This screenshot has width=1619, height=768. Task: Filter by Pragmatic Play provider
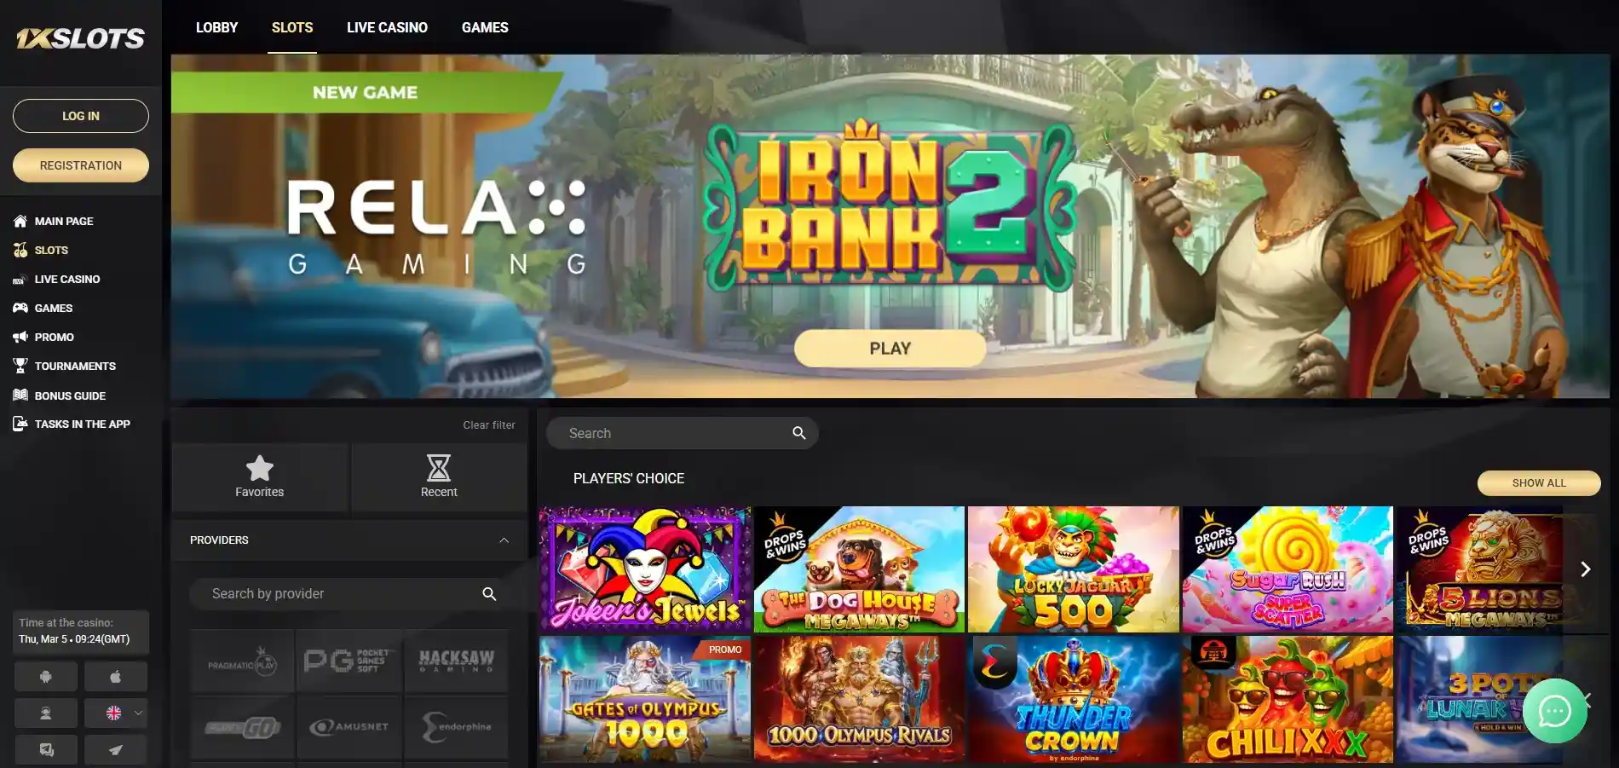(242, 661)
